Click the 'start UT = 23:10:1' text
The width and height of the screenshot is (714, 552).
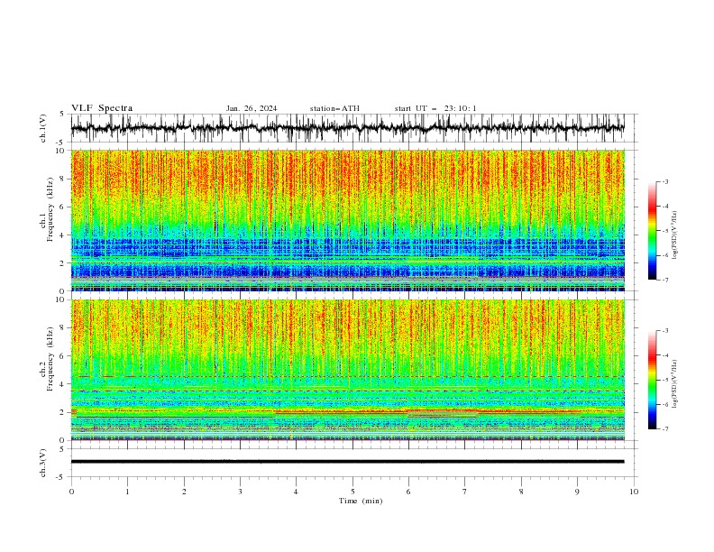click(x=435, y=108)
